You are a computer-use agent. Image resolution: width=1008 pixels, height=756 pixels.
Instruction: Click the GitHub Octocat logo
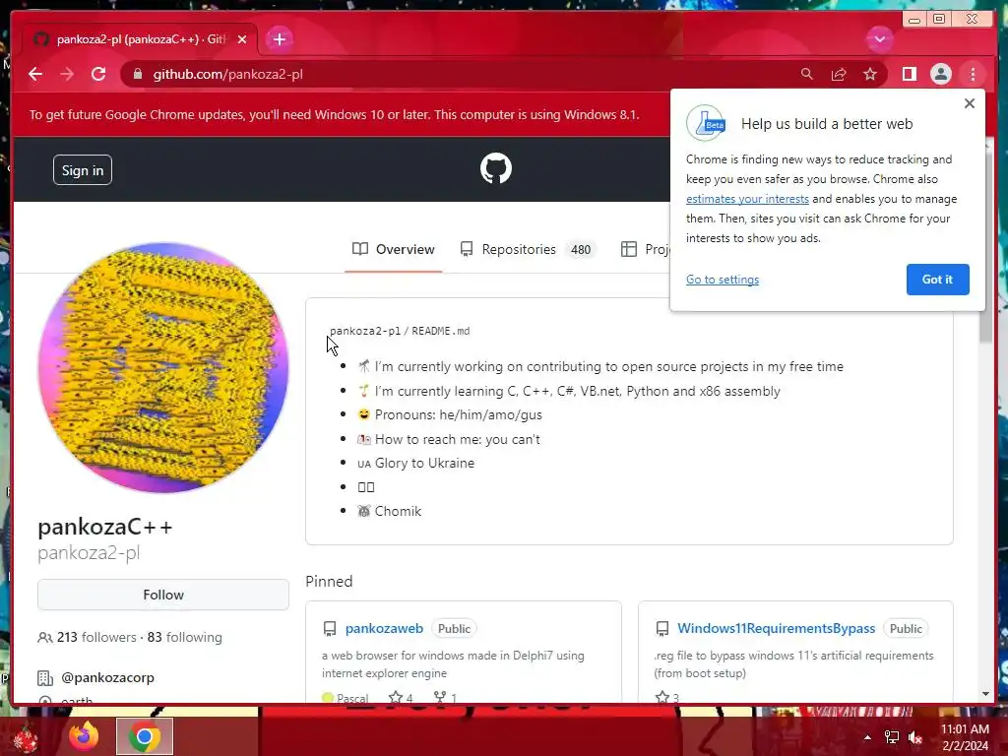[496, 168]
